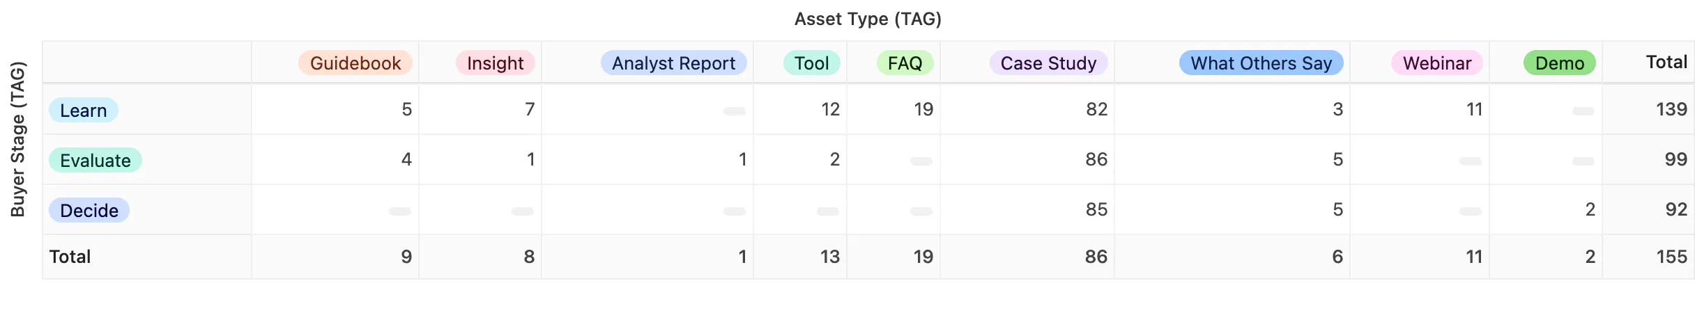Open the Case Study column tag
This screenshot has height=313, width=1695.
pyautogui.click(x=1048, y=63)
